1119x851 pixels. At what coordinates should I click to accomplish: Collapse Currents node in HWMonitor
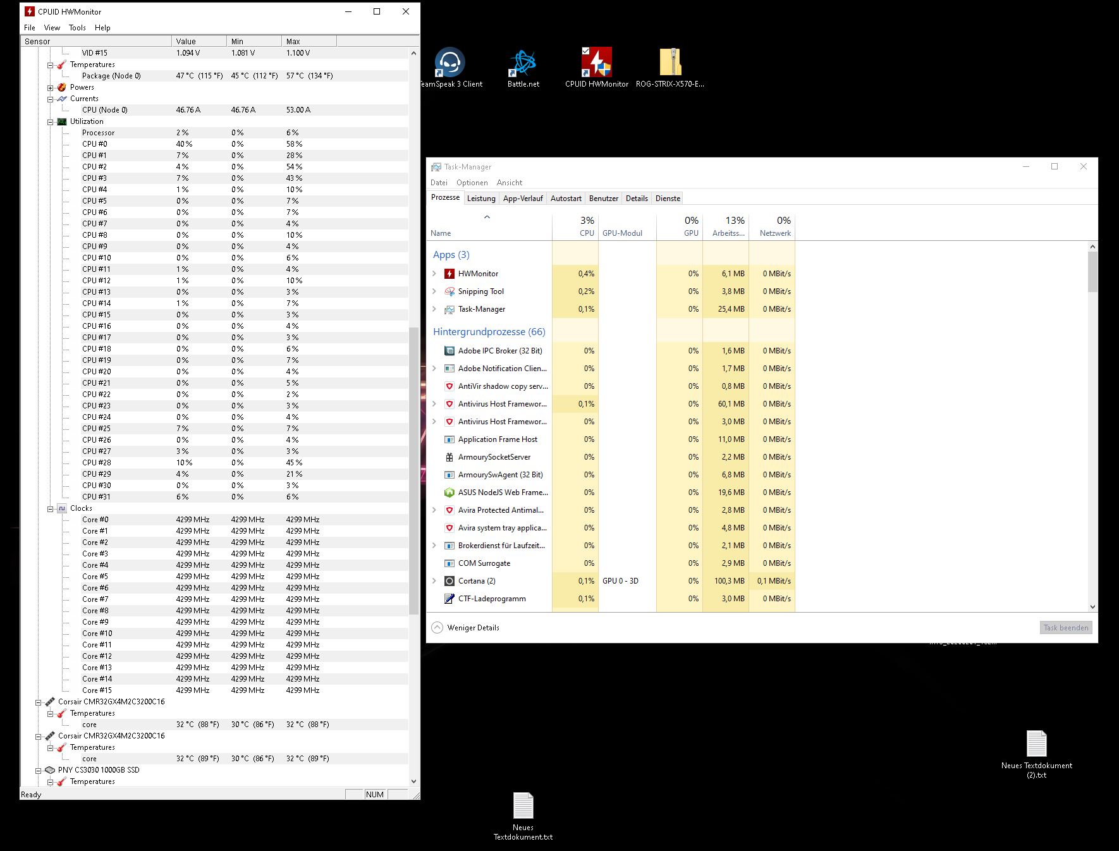[x=50, y=99]
